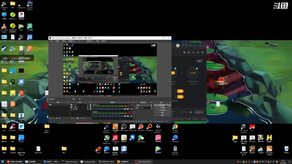Toggle visibility of third OBS source

[x=88, y=109]
